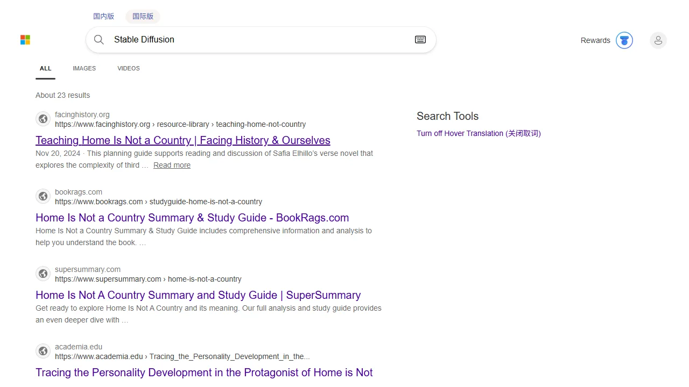Click Read more in the first result
This screenshot has height=387, width=689.
tap(172, 165)
